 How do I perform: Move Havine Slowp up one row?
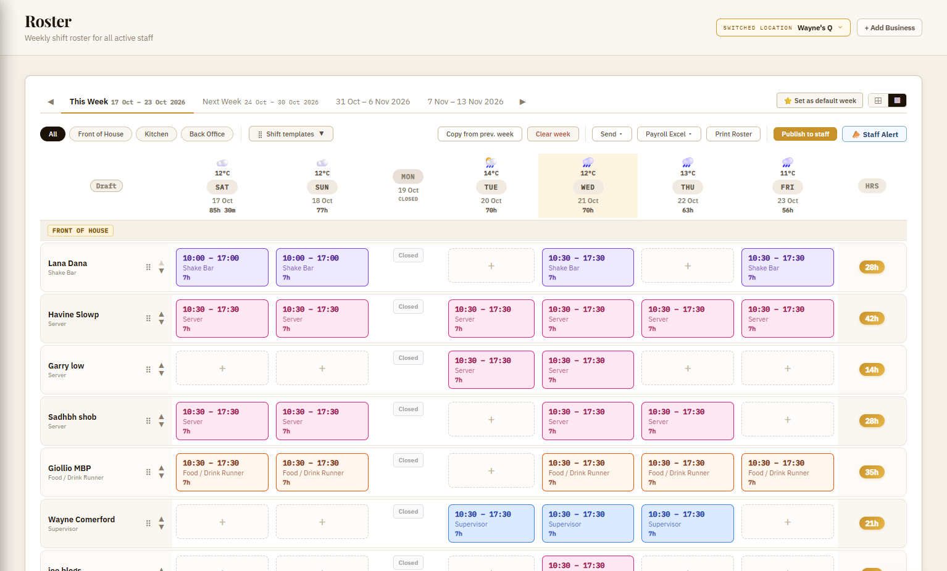point(161,314)
